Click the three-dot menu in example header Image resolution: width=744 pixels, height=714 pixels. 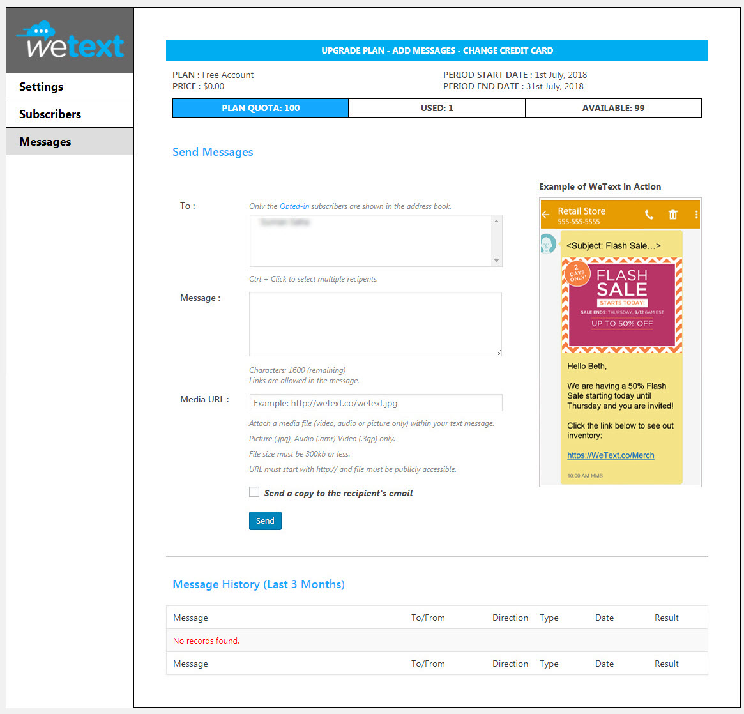696,215
